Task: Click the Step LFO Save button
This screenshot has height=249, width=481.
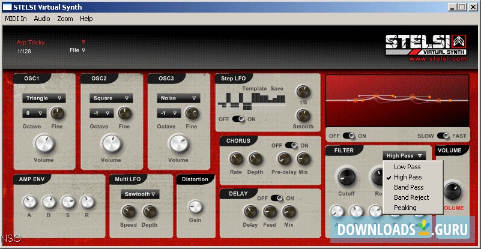Action: pos(277,88)
